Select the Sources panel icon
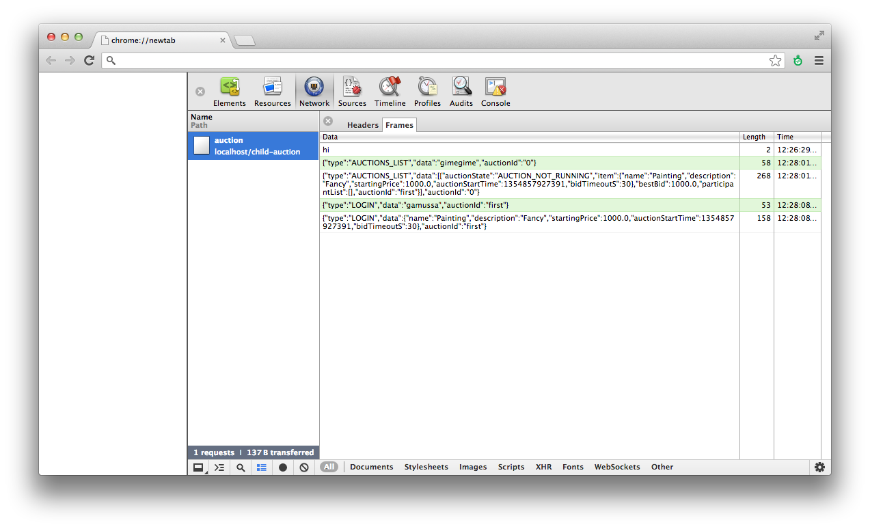Image resolution: width=870 pixels, height=529 pixels. point(352,92)
